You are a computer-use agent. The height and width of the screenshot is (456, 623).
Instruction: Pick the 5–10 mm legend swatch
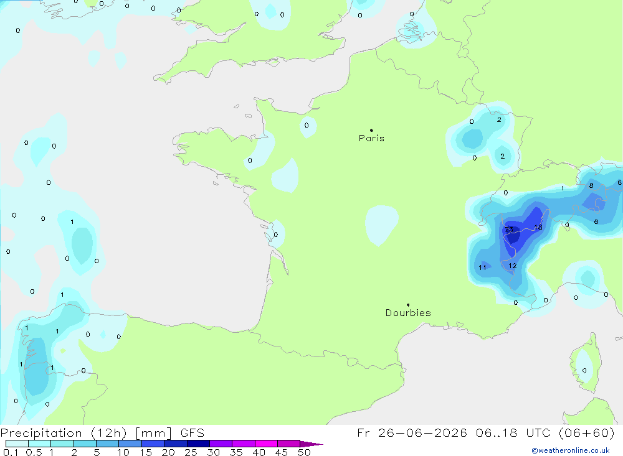(x=108, y=444)
